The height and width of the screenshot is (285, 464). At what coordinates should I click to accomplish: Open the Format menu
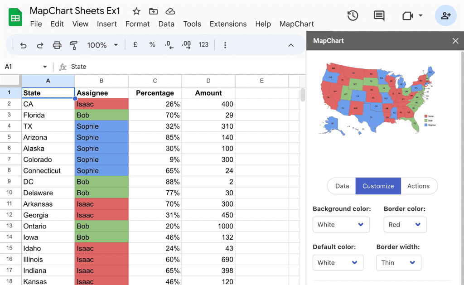pyautogui.click(x=138, y=24)
